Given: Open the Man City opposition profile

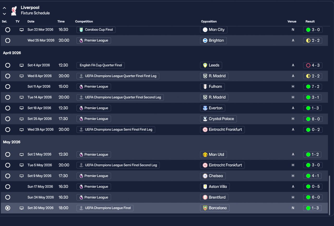Looking at the screenshot, I should (x=214, y=30).
